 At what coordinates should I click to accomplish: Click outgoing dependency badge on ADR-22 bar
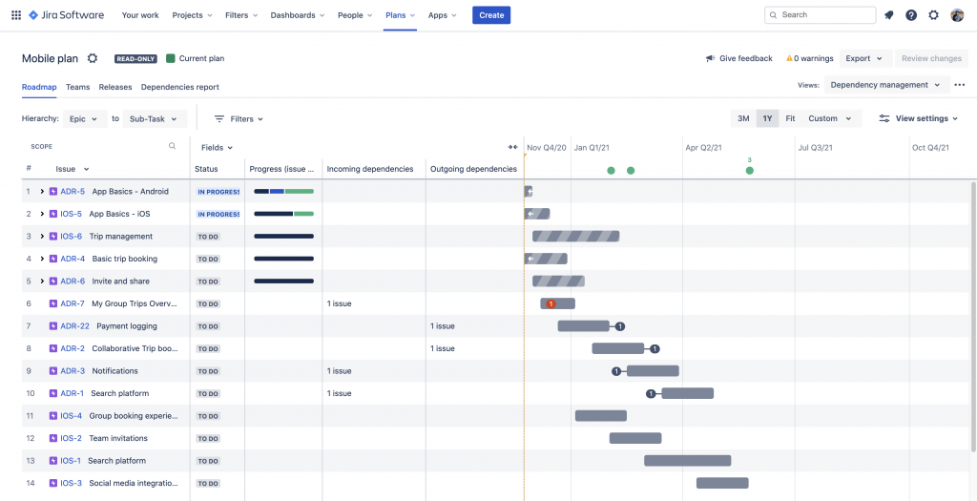tap(620, 326)
